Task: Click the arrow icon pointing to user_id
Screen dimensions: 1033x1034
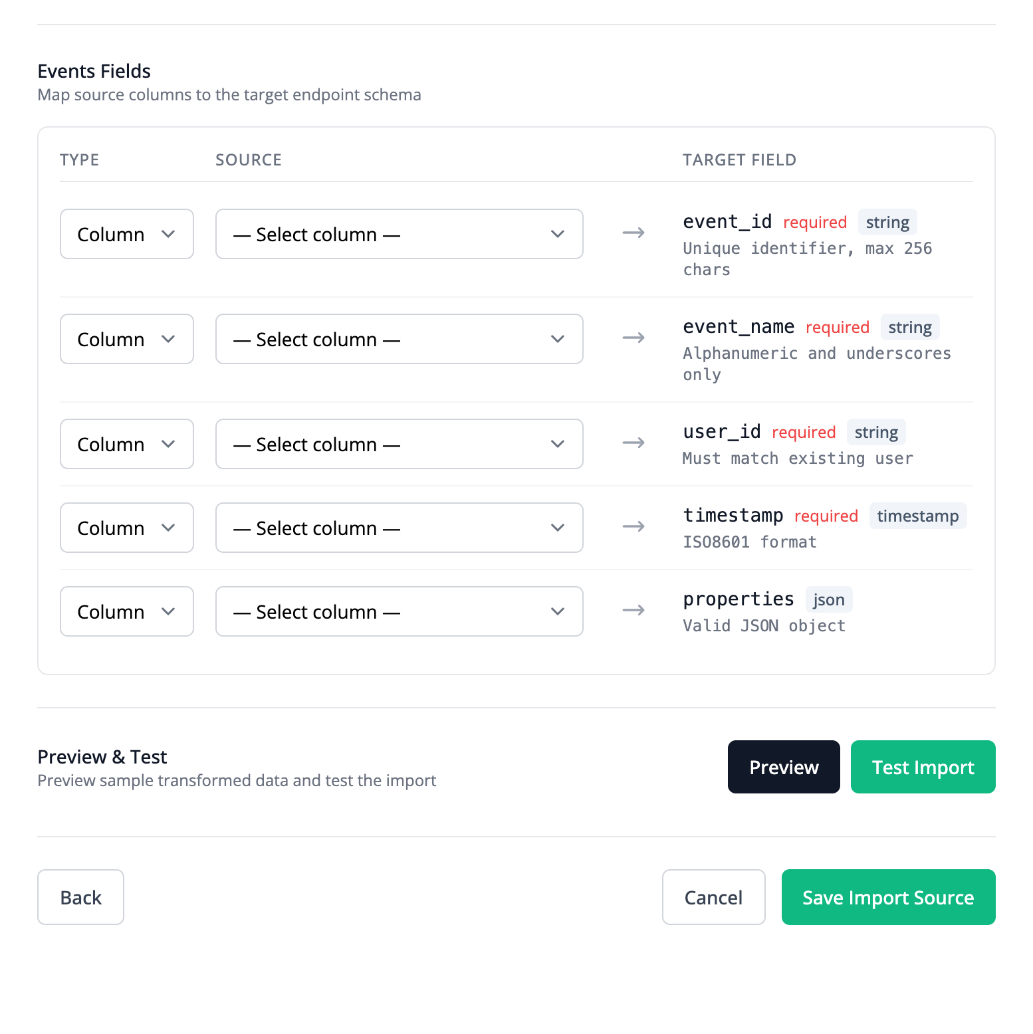Action: coord(633,443)
